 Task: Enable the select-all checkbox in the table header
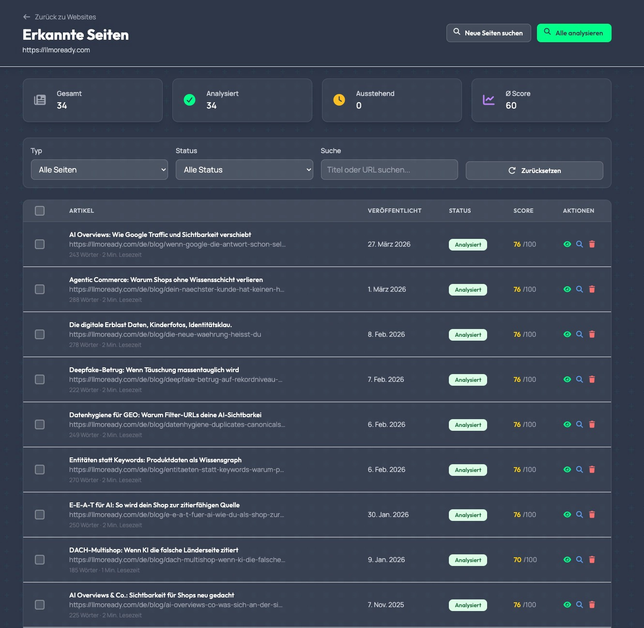(40, 210)
